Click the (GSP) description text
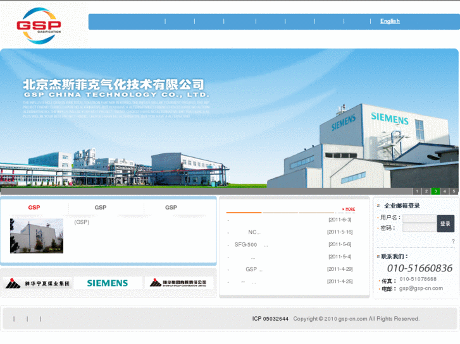Image resolution: width=460 pixels, height=344 pixels. 82,222
